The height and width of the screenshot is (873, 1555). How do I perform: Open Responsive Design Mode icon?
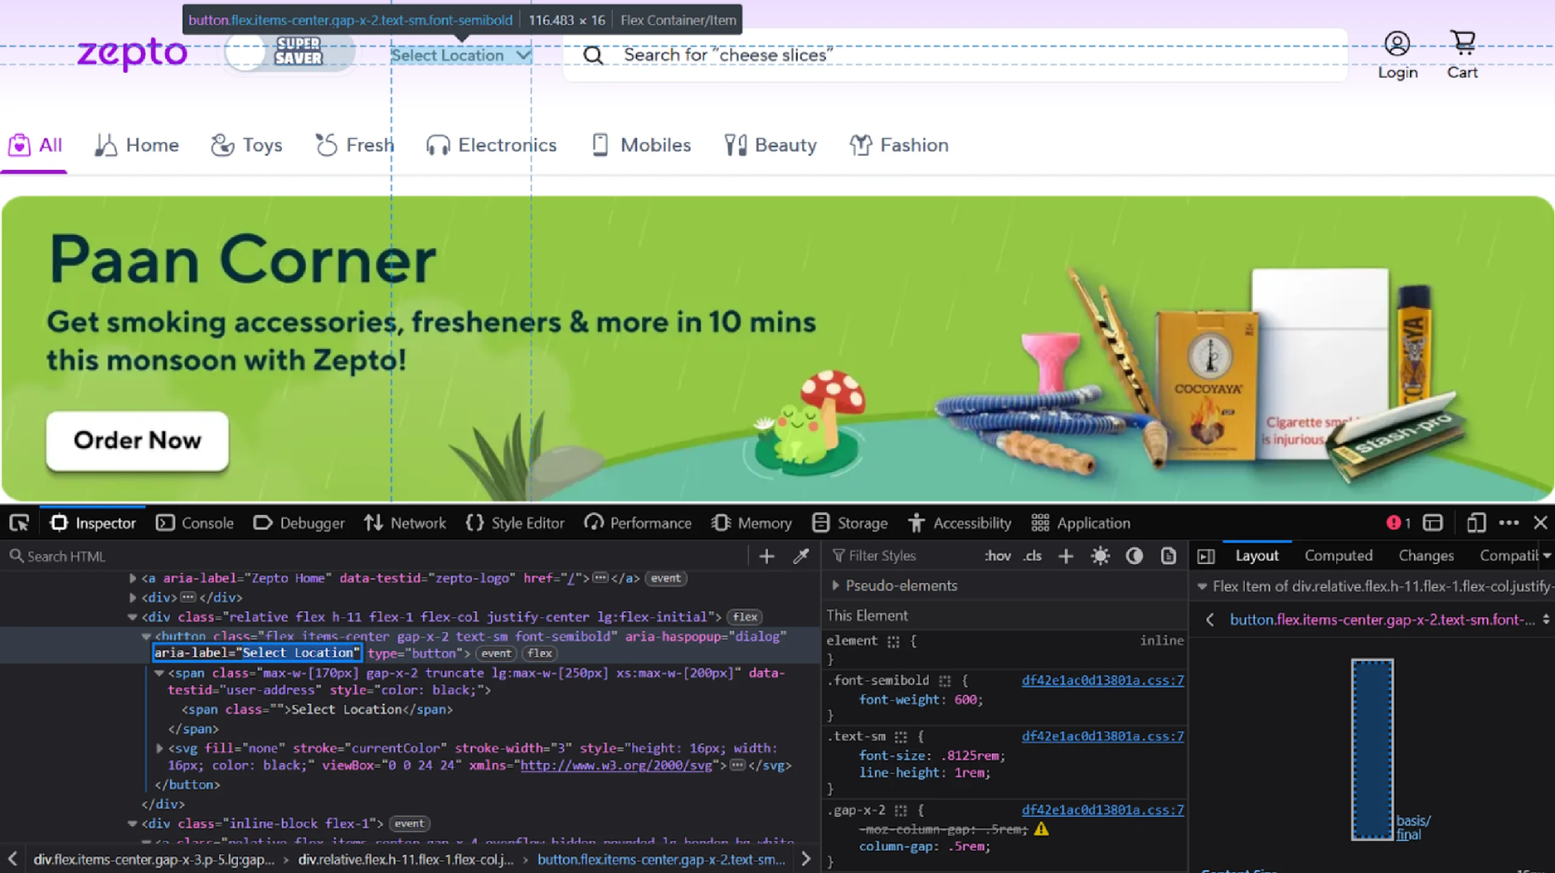pyautogui.click(x=1476, y=523)
